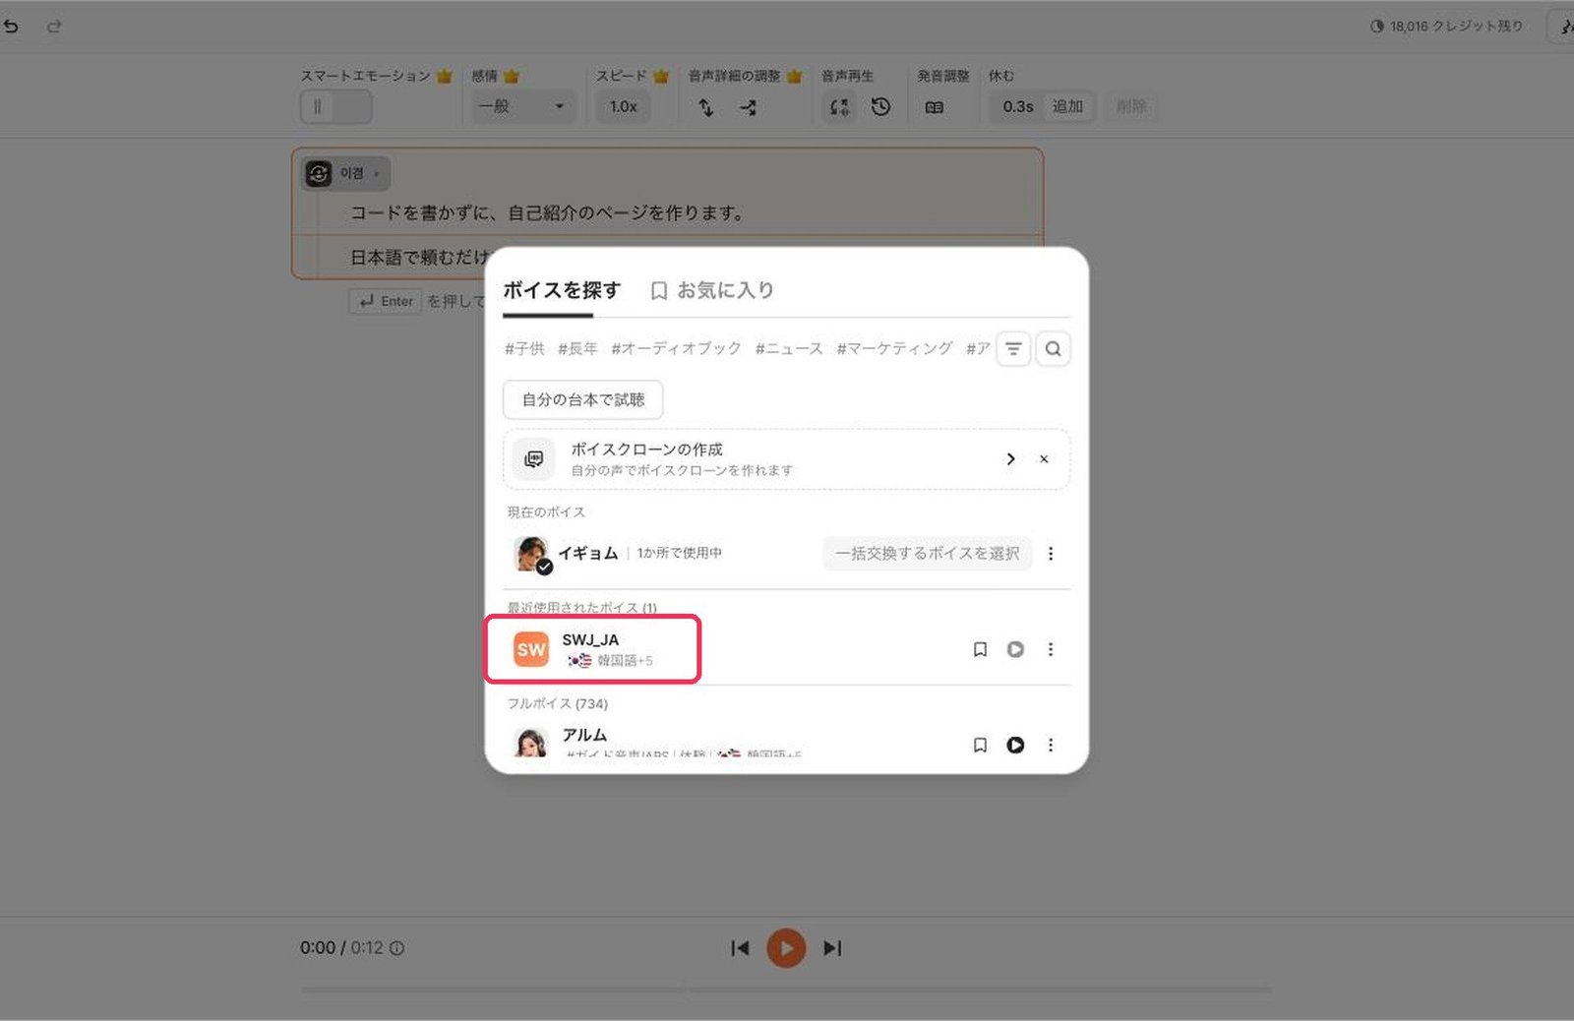Click the intonation shuffle icon
Screen dimensions: 1574x1021
(x=748, y=107)
